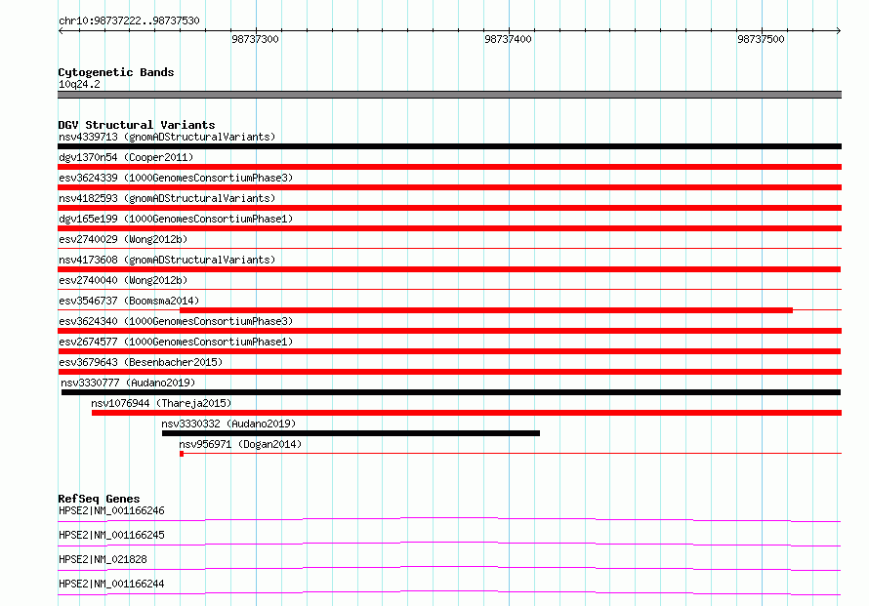Open variant nsv1076944 (Thareja2015) label

161,403
